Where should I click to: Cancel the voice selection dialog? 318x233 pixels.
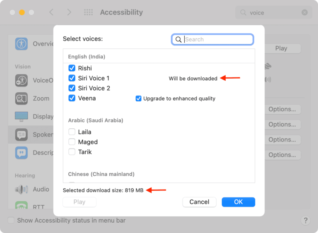pos(199,202)
